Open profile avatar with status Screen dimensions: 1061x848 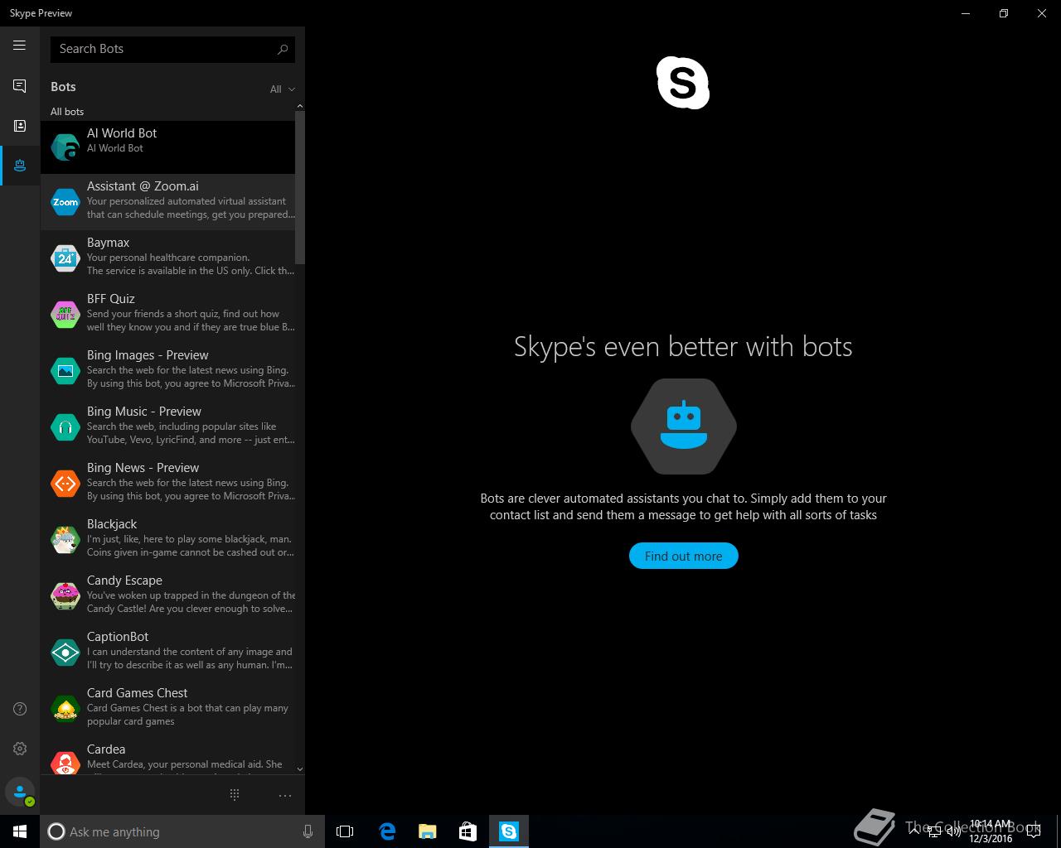pyautogui.click(x=20, y=793)
